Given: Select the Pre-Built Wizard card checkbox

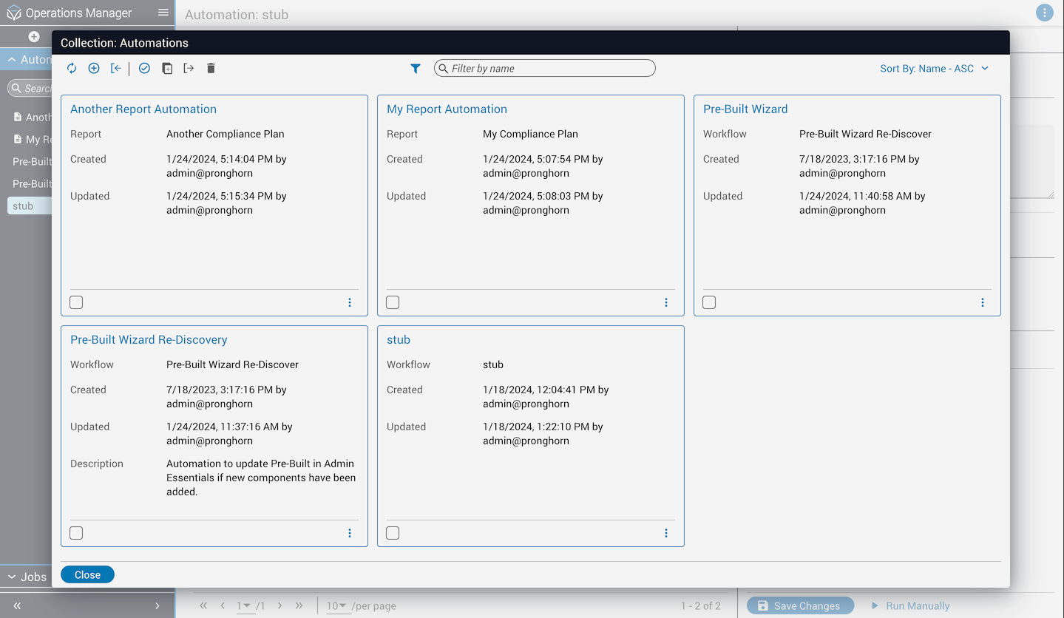Looking at the screenshot, I should [x=709, y=302].
